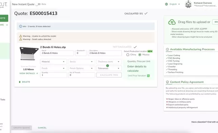Viewport: 218px width, 133px height.
Task: Click 'Have a Question? Chat with us'
Action: pos(205,122)
